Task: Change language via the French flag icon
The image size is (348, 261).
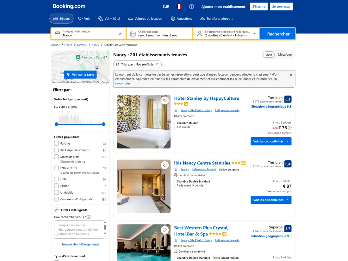Action: point(179,7)
